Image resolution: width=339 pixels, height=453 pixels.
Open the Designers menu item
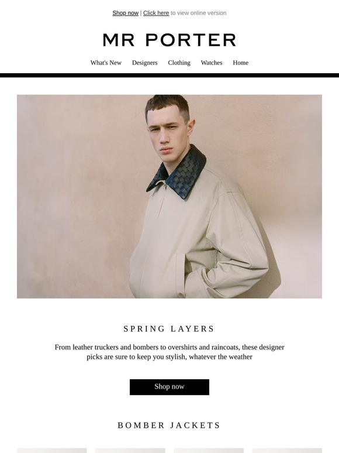[145, 63]
